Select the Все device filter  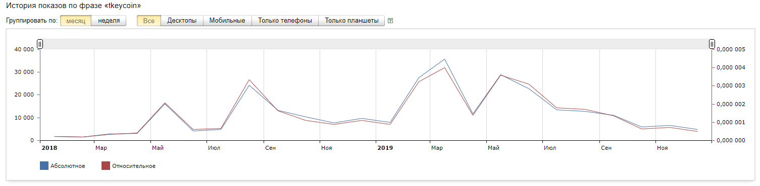(149, 21)
